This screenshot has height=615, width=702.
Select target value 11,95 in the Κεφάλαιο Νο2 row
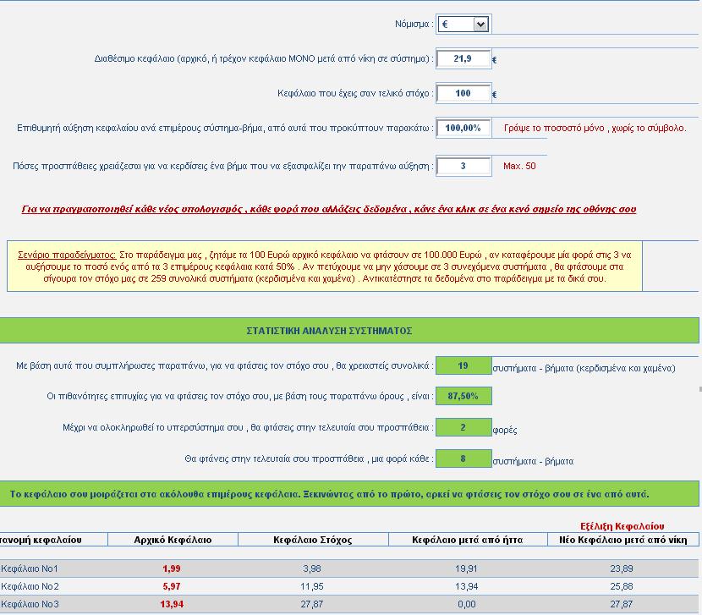(312, 586)
